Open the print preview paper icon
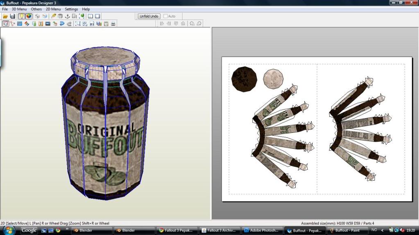 106,24
